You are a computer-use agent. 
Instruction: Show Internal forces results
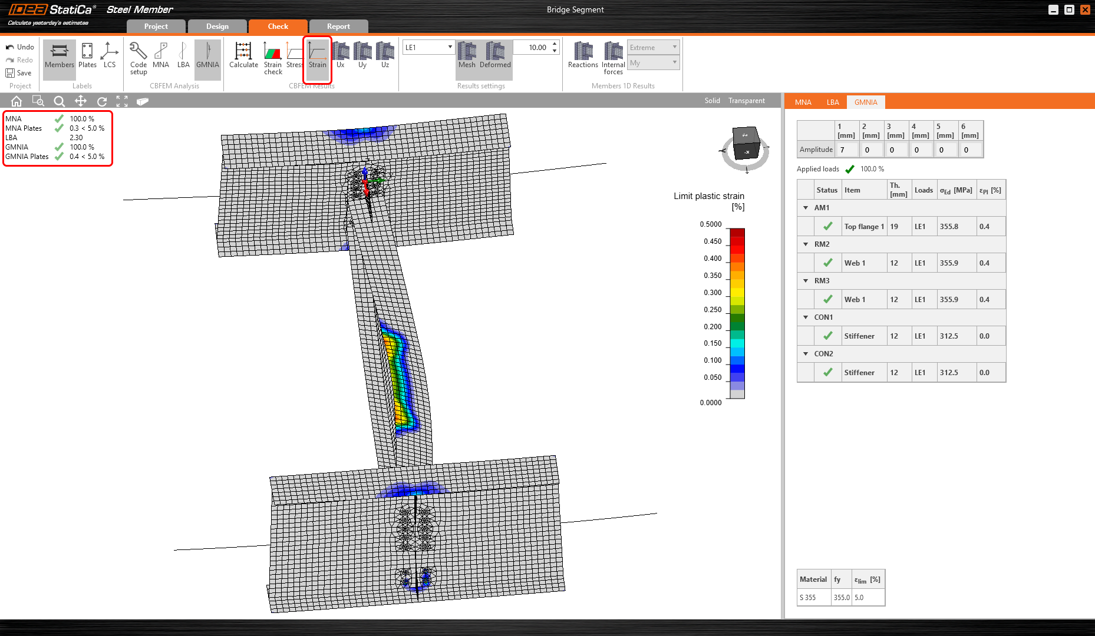(x=613, y=58)
